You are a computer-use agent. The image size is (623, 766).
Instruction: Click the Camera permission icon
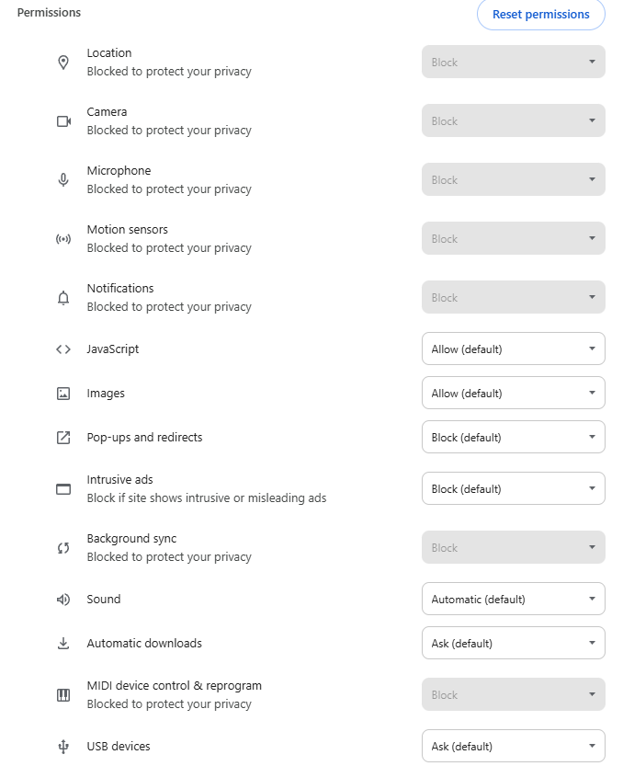(x=63, y=121)
